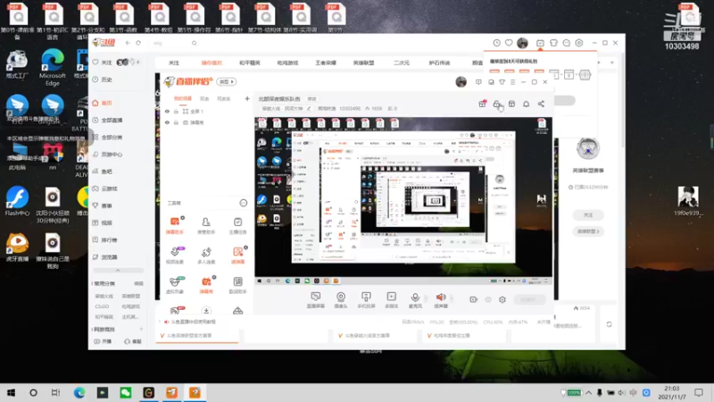
Task: Open hamburger menu in 直播伴侣 title bar
Action: click(x=512, y=82)
